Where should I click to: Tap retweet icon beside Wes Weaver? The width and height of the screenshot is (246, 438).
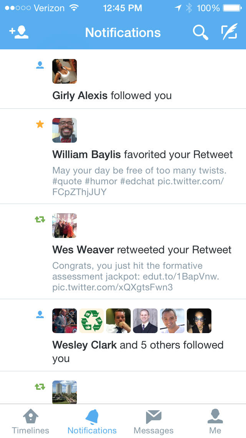pyautogui.click(x=40, y=219)
